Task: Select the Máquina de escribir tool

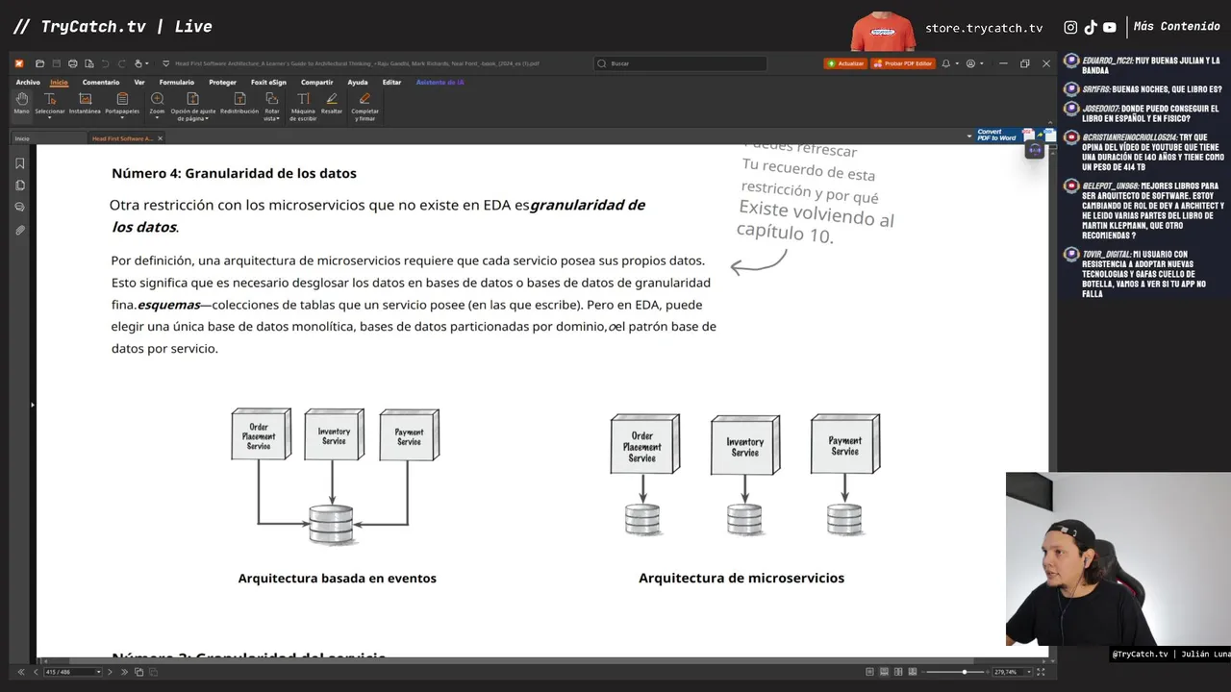Action: tap(303, 106)
